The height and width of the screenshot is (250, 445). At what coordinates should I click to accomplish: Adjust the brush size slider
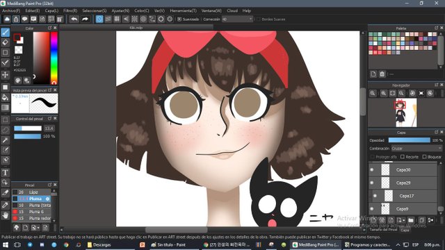click(x=28, y=128)
